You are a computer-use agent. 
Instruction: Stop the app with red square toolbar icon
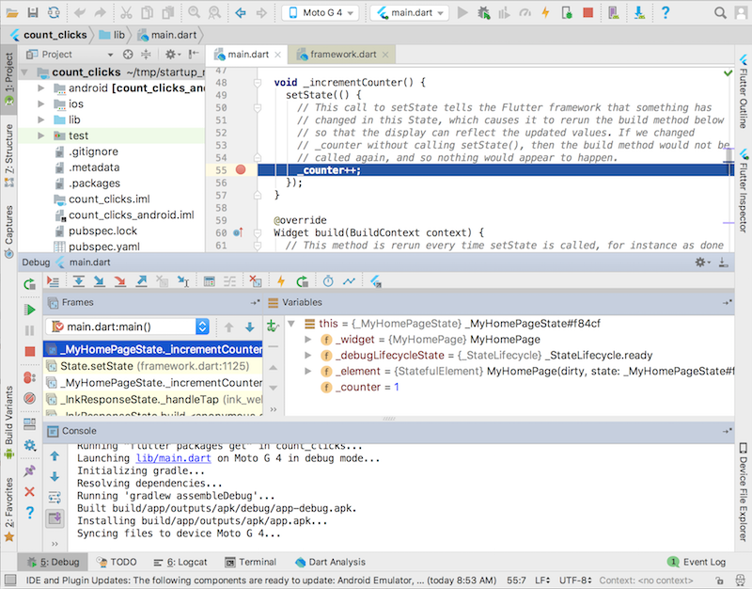point(588,12)
